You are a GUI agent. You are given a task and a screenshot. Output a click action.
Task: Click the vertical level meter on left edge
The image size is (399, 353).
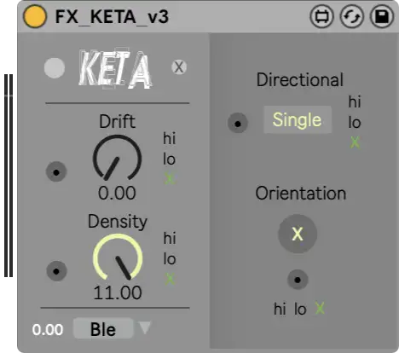tap(9, 176)
